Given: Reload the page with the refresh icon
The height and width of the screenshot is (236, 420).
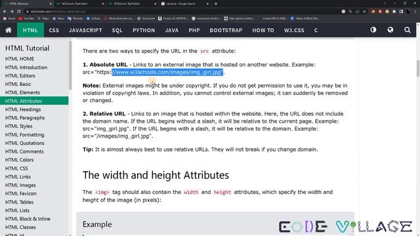Looking at the screenshot, I should (x=19, y=12).
